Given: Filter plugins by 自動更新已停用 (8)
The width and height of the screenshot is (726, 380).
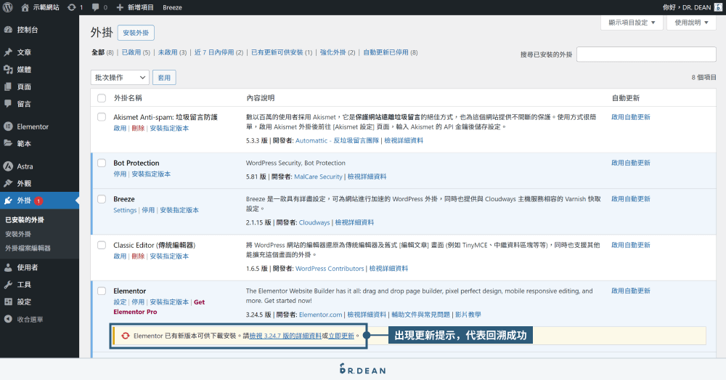Looking at the screenshot, I should (x=391, y=52).
